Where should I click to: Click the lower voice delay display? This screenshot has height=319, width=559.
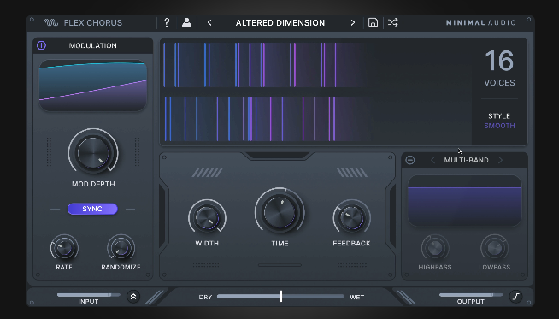pyautogui.click(x=264, y=119)
